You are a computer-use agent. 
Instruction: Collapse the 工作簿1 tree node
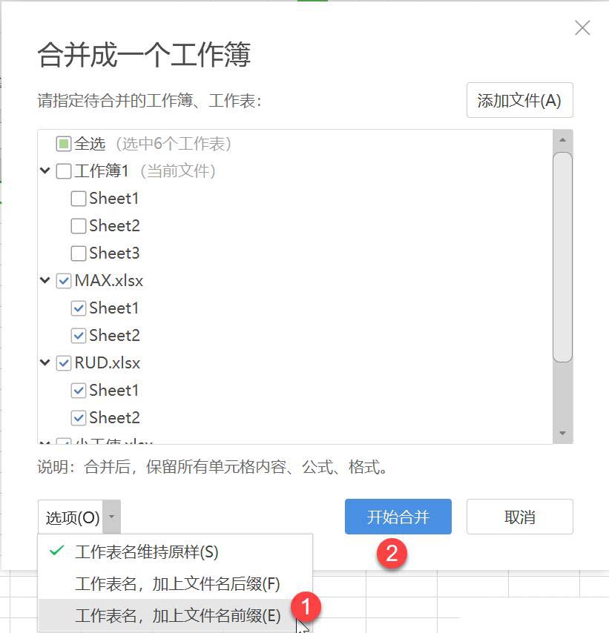[x=45, y=170]
